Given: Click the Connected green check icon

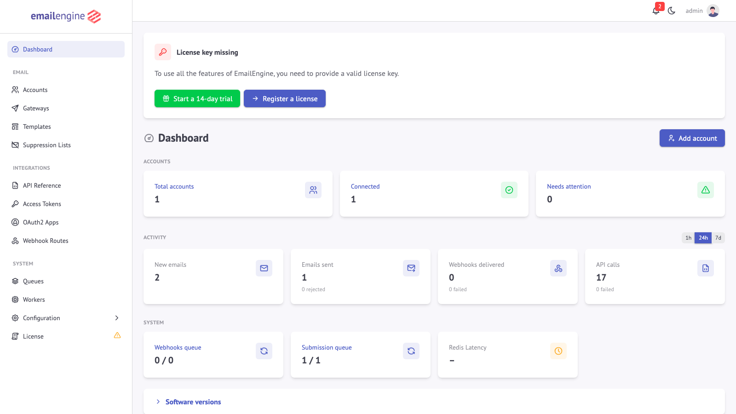Looking at the screenshot, I should pyautogui.click(x=509, y=190).
